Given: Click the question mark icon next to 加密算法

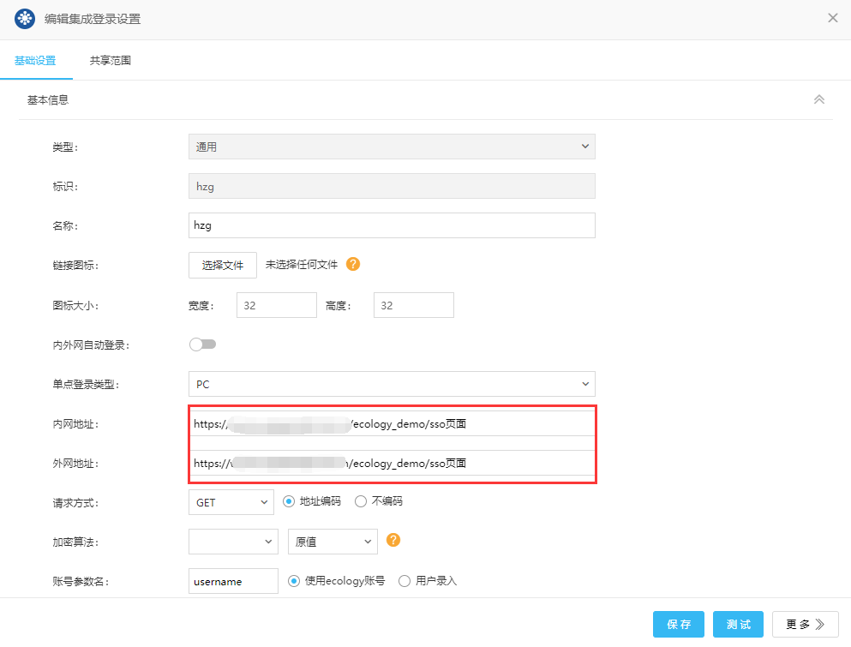Looking at the screenshot, I should [393, 541].
